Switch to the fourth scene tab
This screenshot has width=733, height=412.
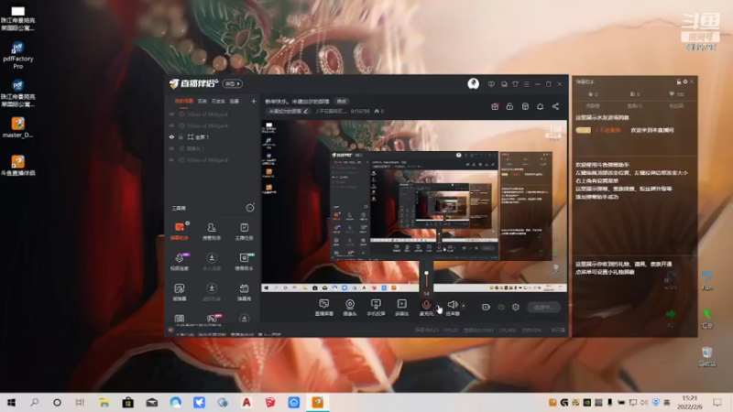pos(235,101)
